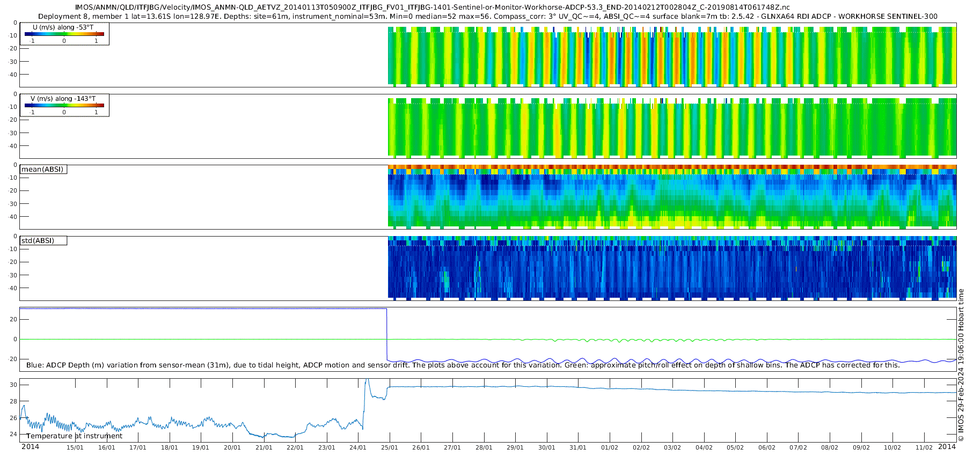966x456 pixels.
Task: Click the V velocity colorbar legend
Action: [x=64, y=106]
